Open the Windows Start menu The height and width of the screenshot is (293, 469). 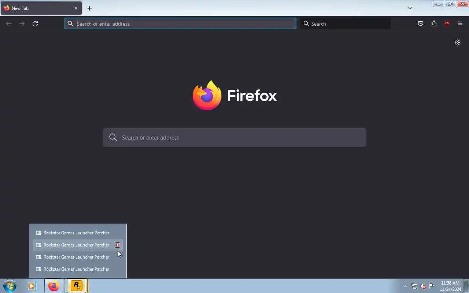click(x=10, y=286)
